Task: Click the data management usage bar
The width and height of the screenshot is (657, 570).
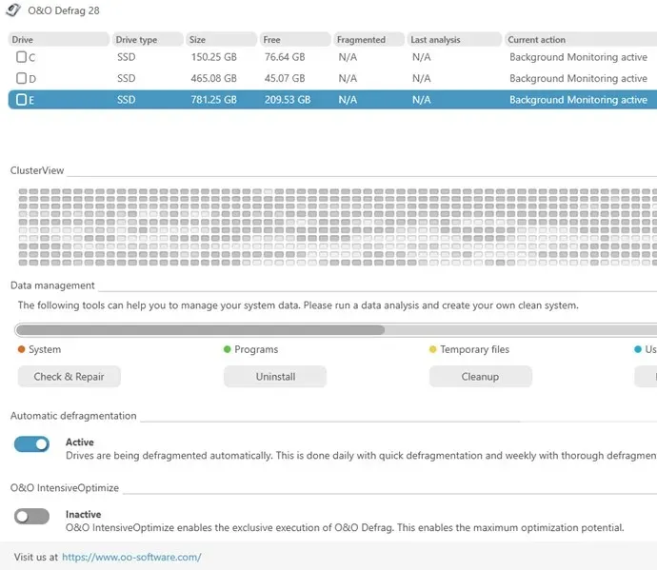Action: tap(335, 330)
